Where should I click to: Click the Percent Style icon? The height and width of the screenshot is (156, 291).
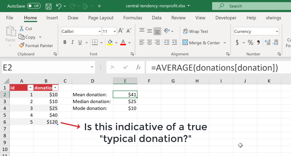click(250, 43)
